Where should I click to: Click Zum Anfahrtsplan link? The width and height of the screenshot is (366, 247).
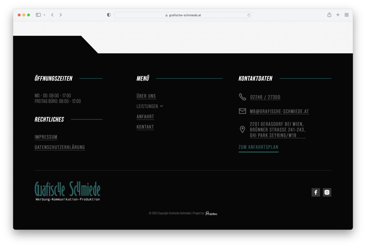(258, 147)
